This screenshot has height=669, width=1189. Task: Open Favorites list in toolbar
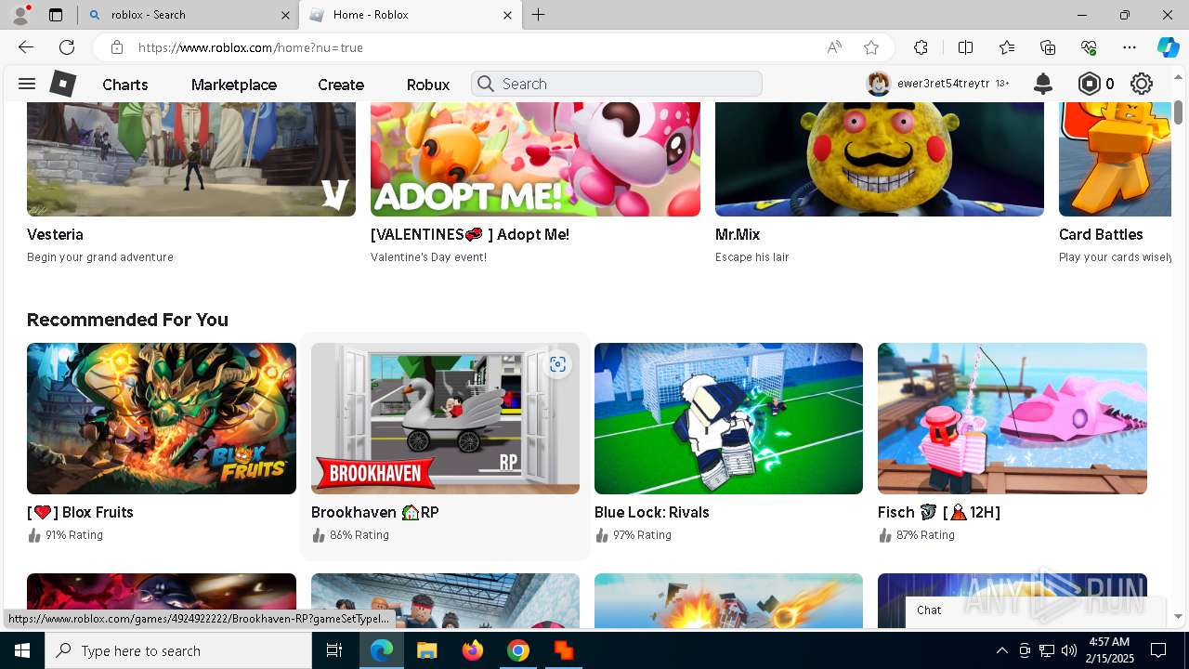click(x=1007, y=47)
